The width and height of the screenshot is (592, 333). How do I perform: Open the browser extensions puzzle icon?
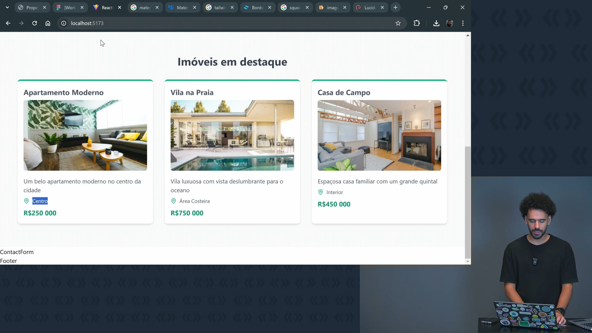[x=417, y=23]
